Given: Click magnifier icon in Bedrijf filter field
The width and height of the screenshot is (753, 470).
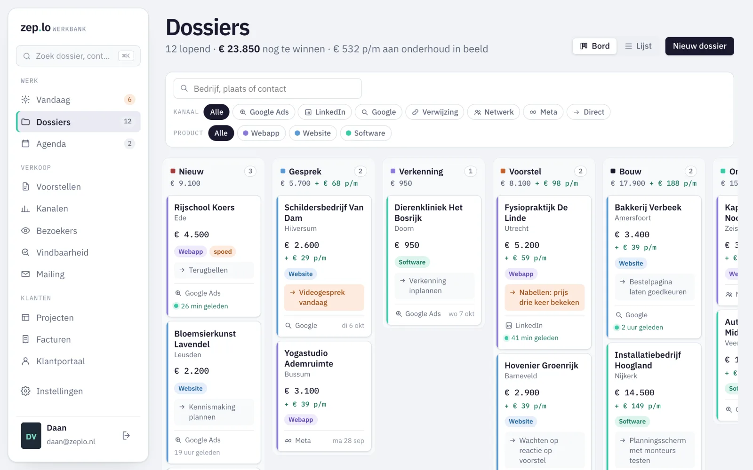Looking at the screenshot, I should 184,88.
